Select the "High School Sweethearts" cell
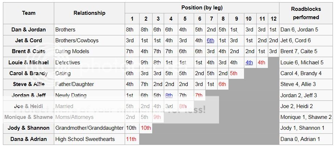Viewport: 334px width, 146px height. tap(85, 139)
